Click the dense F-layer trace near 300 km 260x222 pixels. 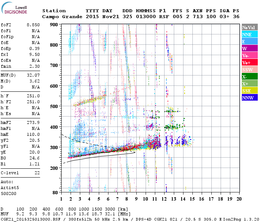tap(114, 149)
